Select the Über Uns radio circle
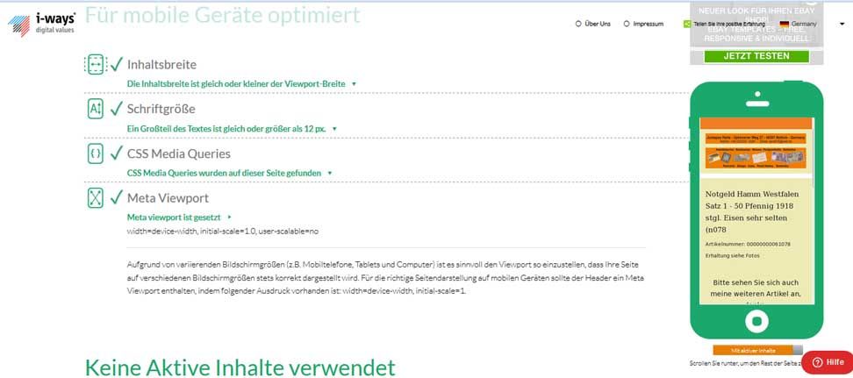853x378 pixels. [577, 24]
